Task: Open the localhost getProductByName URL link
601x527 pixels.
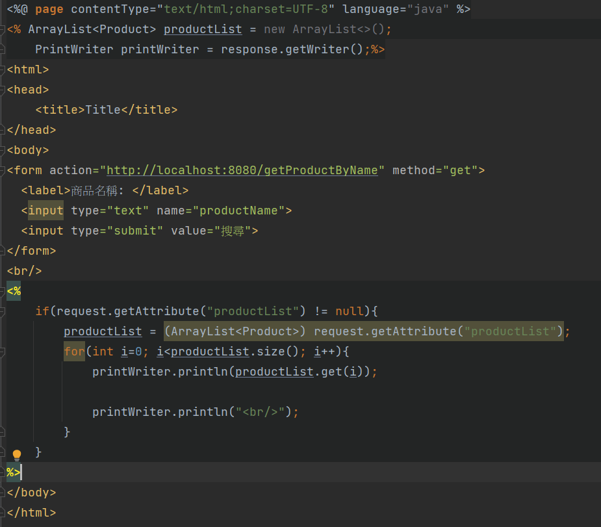Action: point(242,170)
